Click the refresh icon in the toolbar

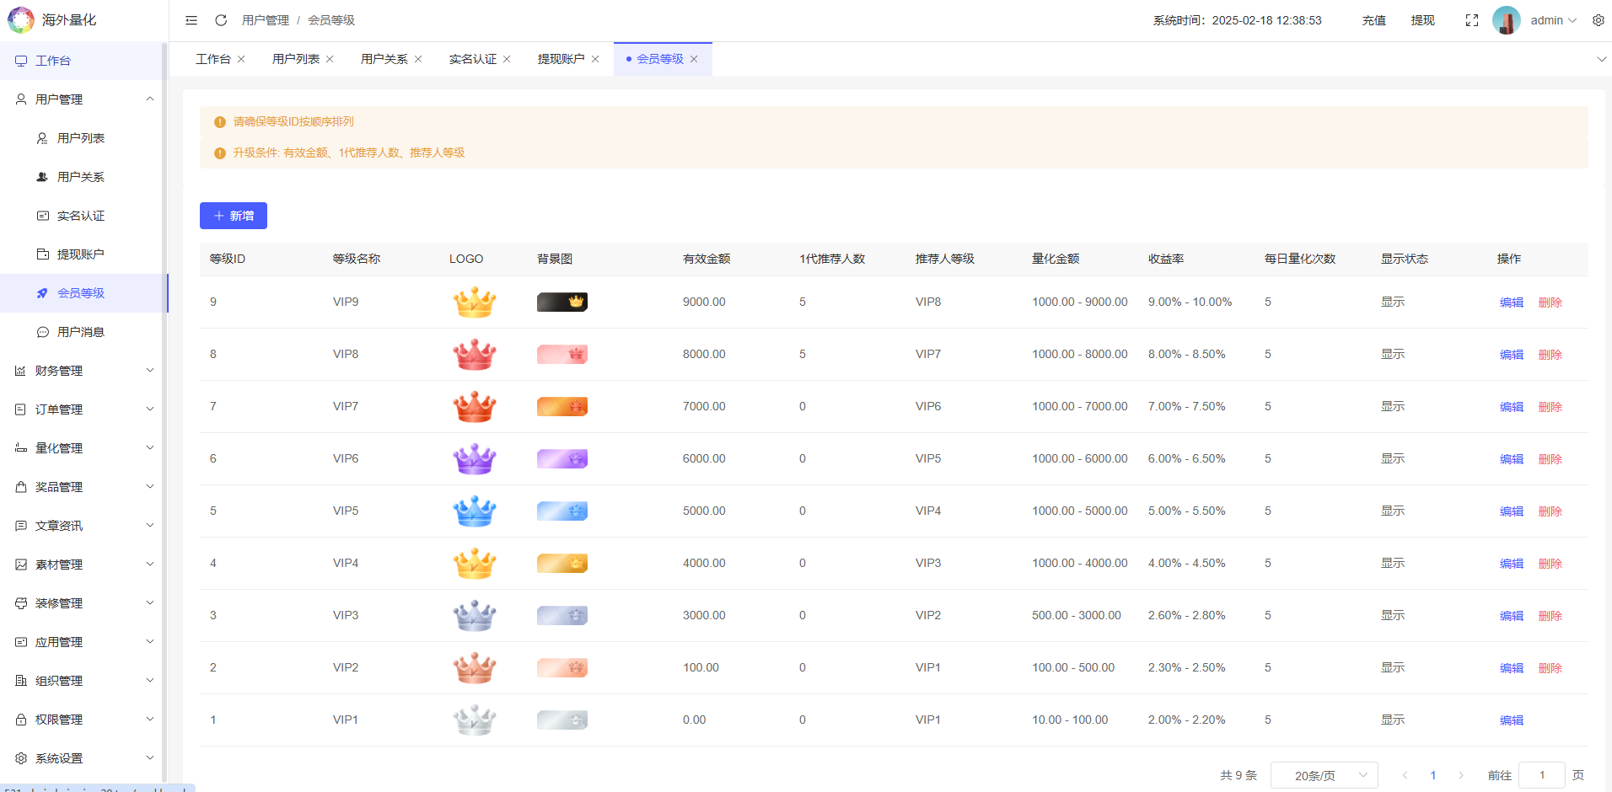pos(220,19)
